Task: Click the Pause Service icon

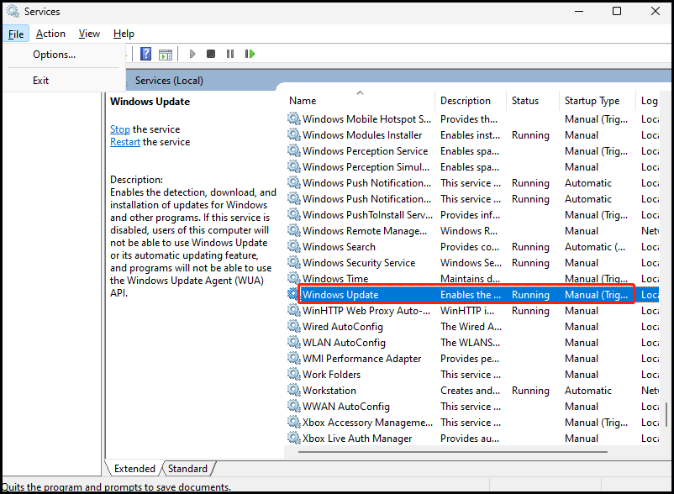Action: point(230,54)
